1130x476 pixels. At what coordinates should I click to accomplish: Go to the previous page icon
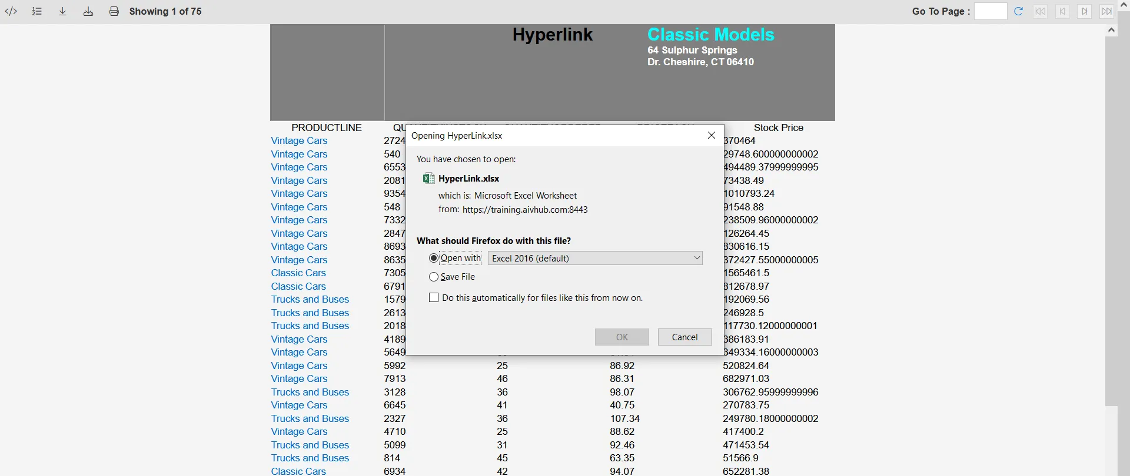coord(1062,11)
